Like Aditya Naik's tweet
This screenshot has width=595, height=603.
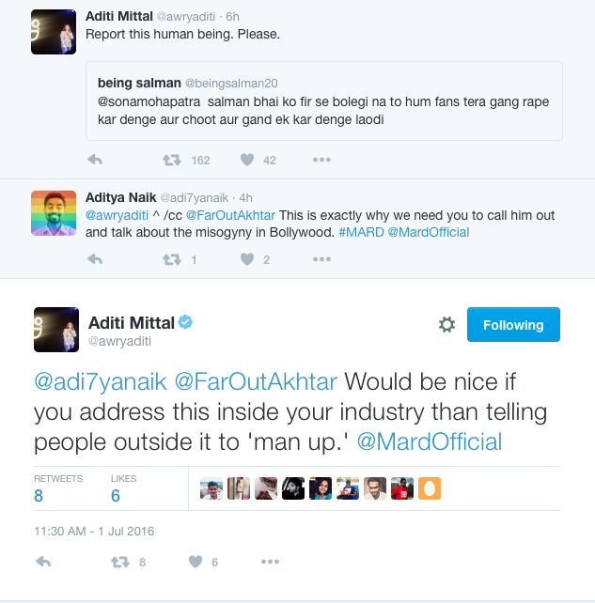247,259
